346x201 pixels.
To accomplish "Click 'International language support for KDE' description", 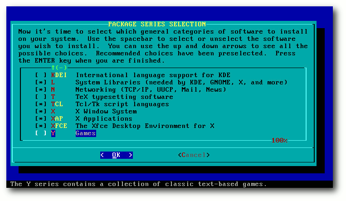I will click(153, 75).
